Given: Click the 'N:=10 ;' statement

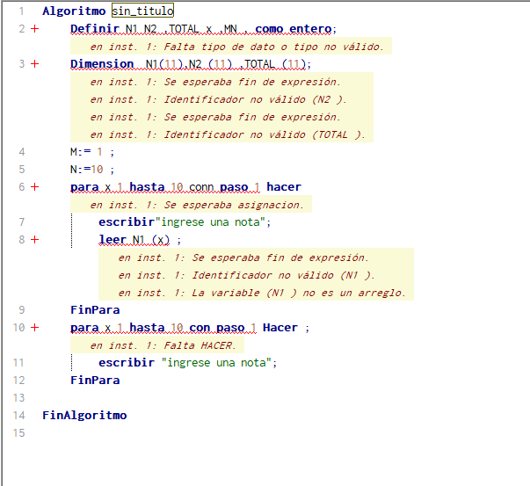Looking at the screenshot, I should click(x=92, y=170).
